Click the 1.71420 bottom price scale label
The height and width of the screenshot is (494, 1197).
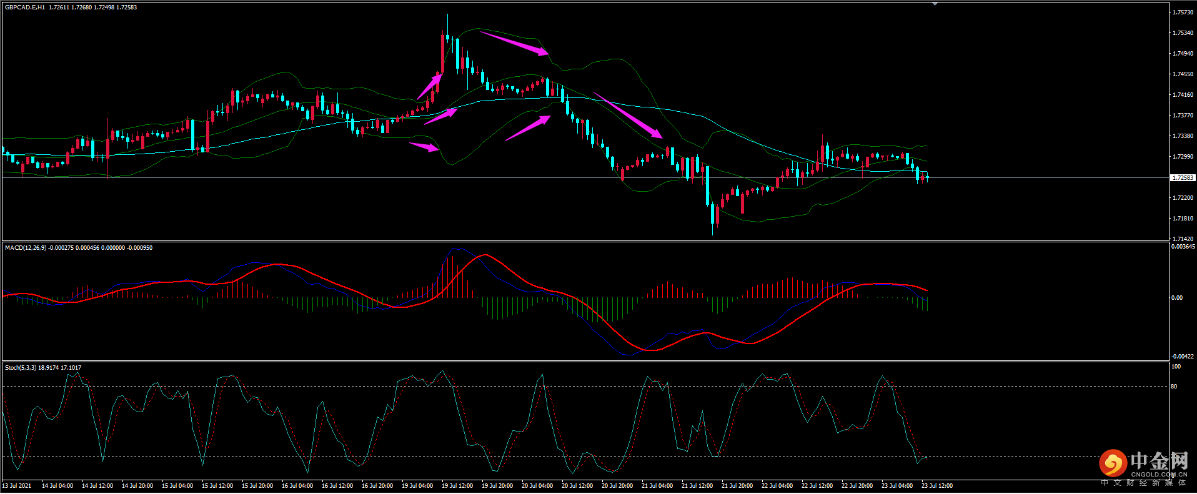[1182, 239]
